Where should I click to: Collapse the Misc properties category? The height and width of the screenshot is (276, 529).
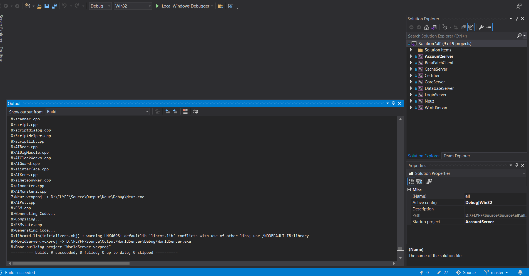pos(409,190)
